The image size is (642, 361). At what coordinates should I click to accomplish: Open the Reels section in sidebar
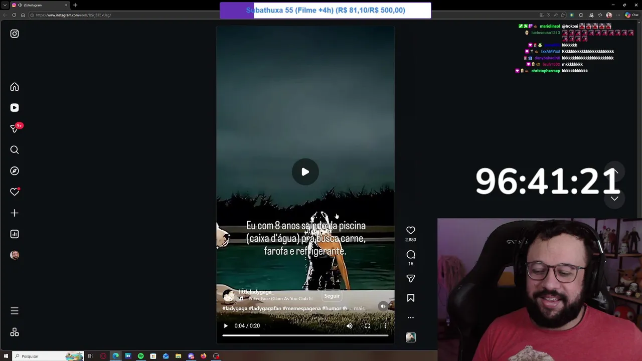pos(15,108)
